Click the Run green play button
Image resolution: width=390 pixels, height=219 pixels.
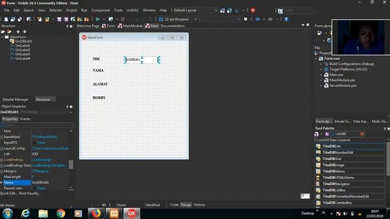pos(98,19)
